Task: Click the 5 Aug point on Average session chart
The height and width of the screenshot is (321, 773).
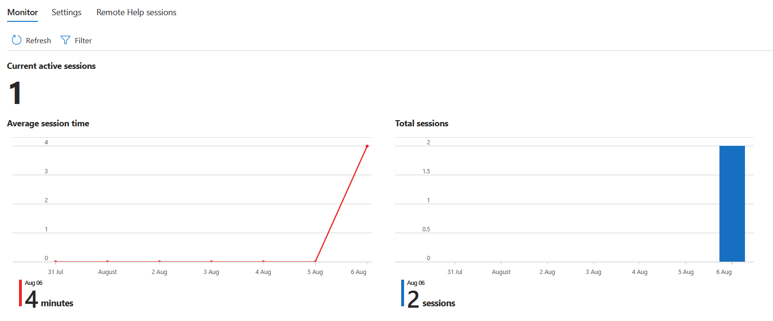Action: [315, 261]
